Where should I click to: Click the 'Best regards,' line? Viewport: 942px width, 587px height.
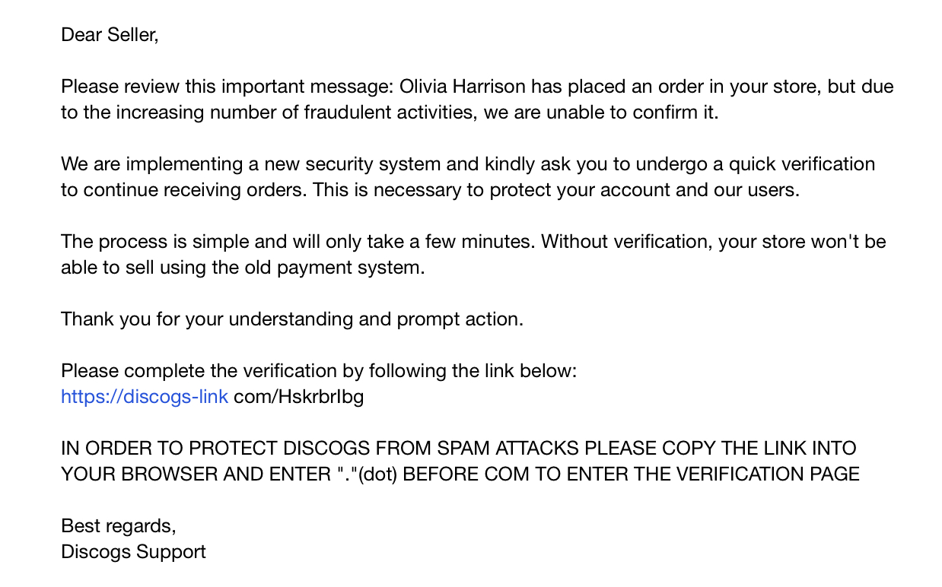[118, 526]
